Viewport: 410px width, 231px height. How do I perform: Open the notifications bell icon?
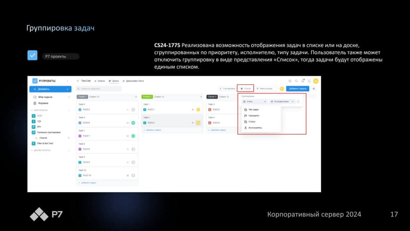click(x=303, y=81)
